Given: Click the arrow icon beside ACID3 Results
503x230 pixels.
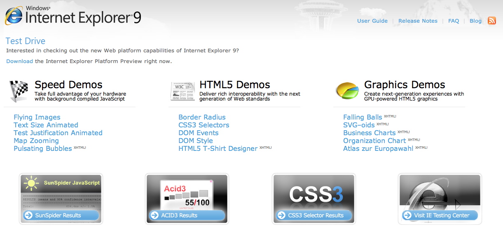Looking at the screenshot, I should (154, 215).
